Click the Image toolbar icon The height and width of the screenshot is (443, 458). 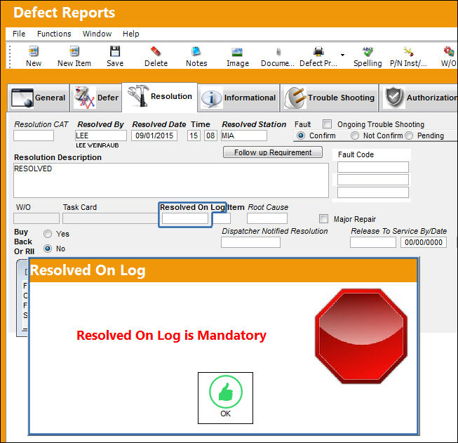click(237, 52)
